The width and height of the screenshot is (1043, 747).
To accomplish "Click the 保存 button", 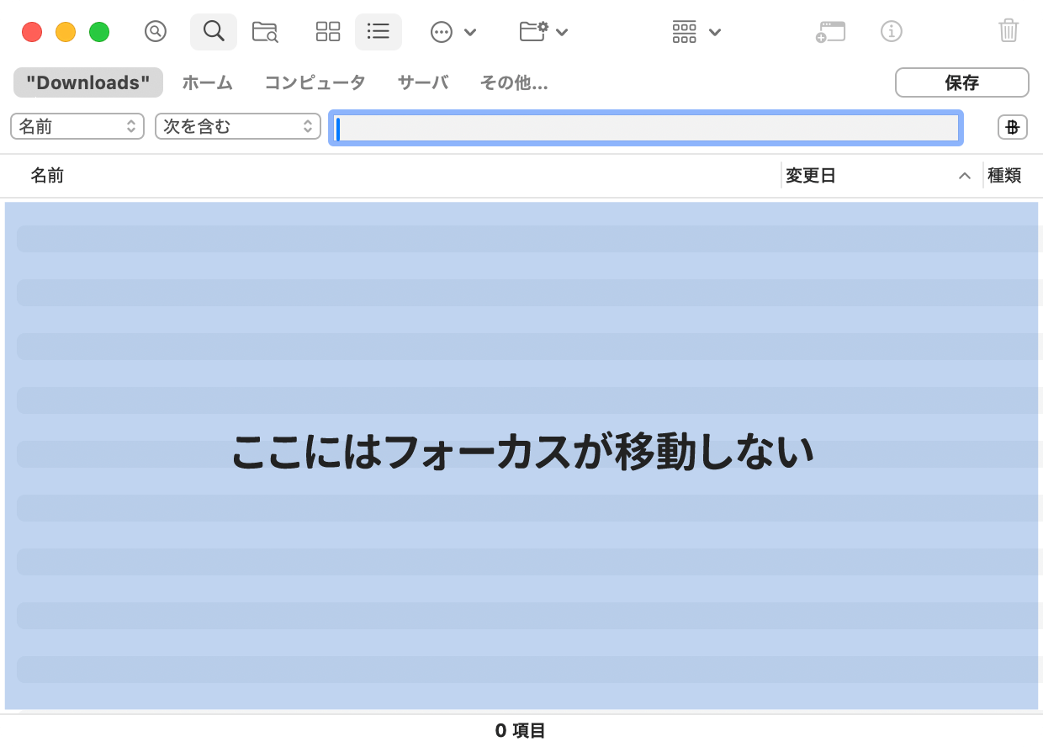I will (x=961, y=82).
